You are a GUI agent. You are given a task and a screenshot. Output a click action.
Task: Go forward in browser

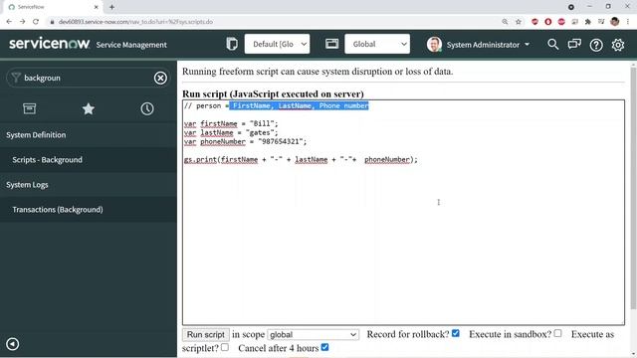point(22,22)
